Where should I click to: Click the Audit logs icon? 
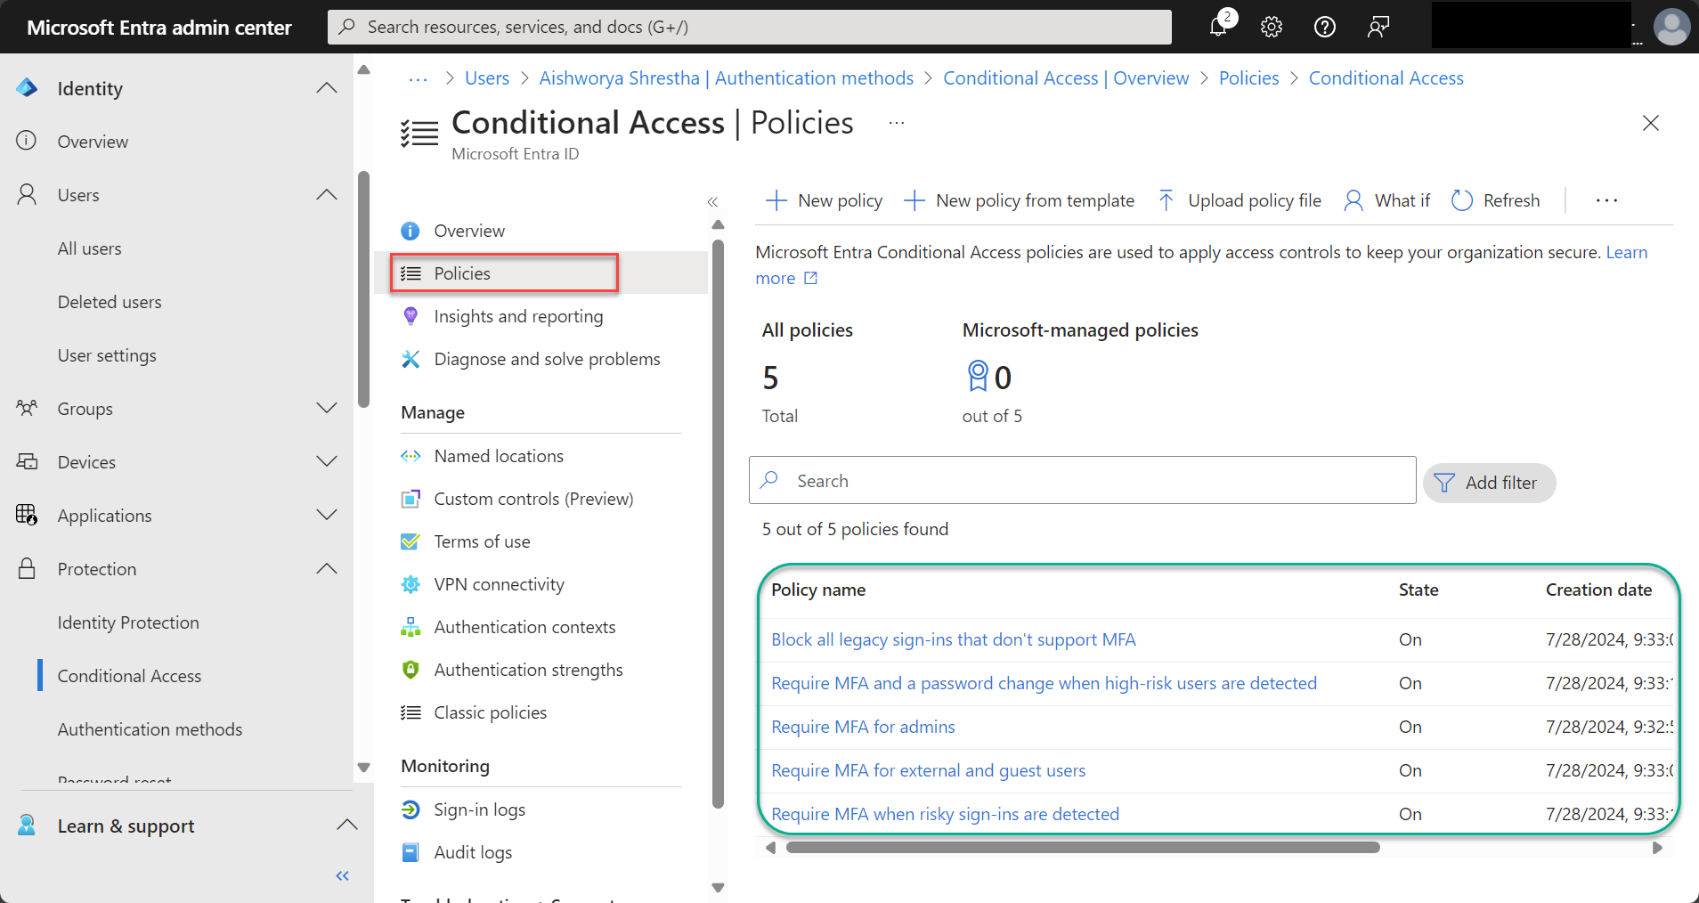click(x=411, y=852)
